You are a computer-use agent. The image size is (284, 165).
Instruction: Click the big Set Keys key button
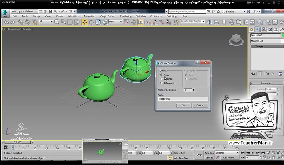(199, 155)
